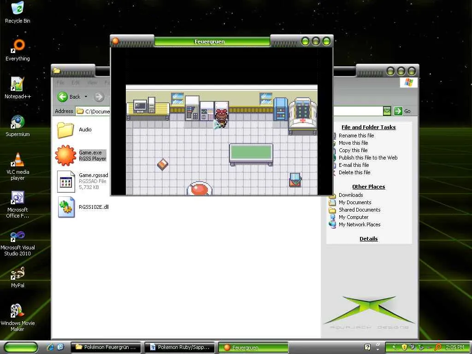The image size is (472, 354).
Task: Click the orange icon in Feuergruen title bar
Action: (115, 41)
